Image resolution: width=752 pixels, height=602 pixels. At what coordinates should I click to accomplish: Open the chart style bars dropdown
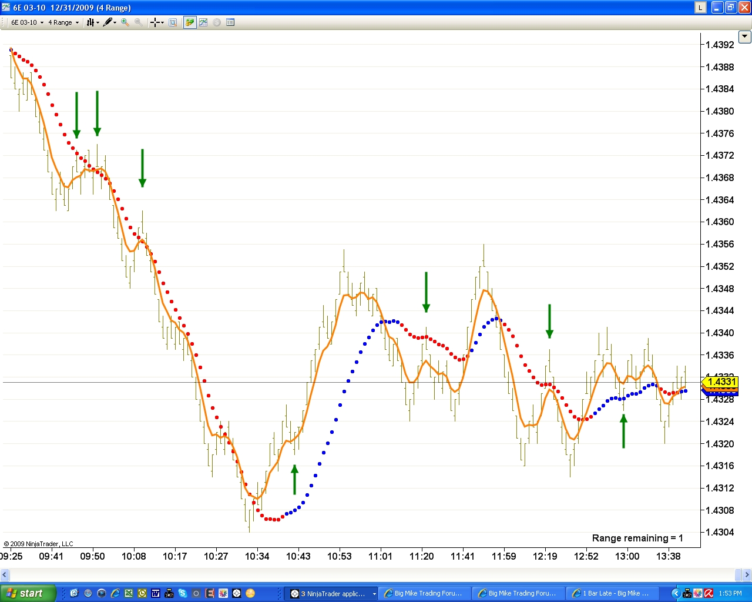pyautogui.click(x=93, y=22)
